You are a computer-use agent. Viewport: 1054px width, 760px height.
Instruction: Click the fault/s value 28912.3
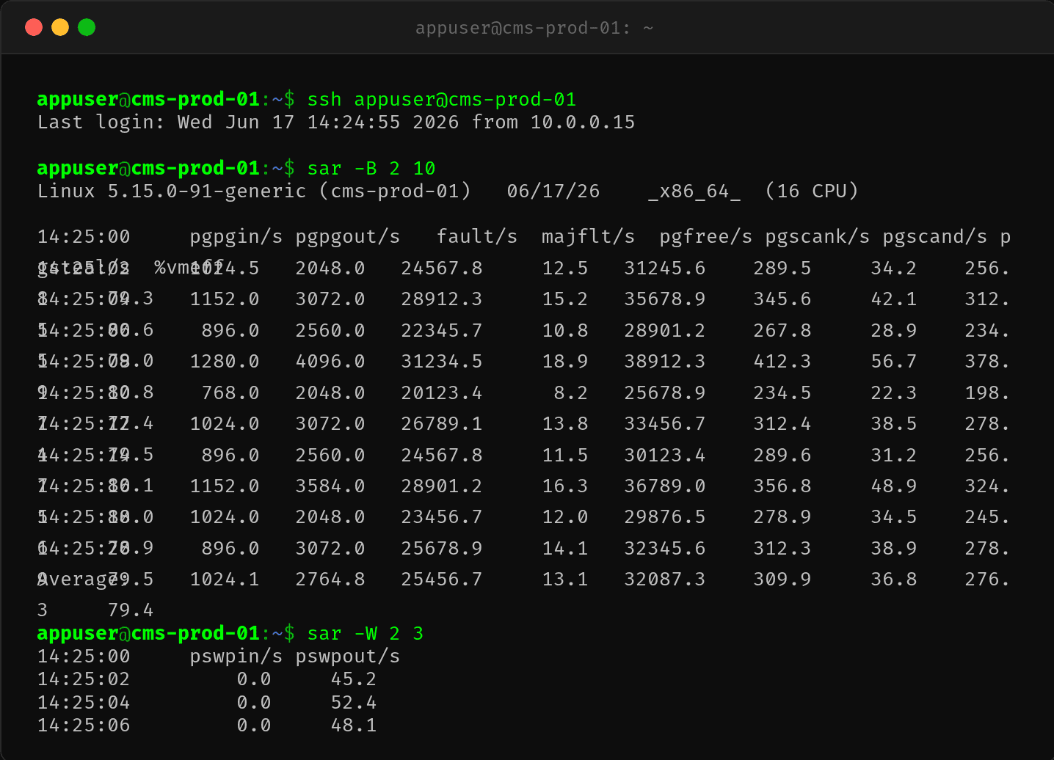point(442,299)
